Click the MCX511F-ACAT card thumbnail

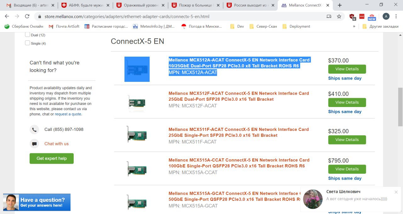coord(137,134)
